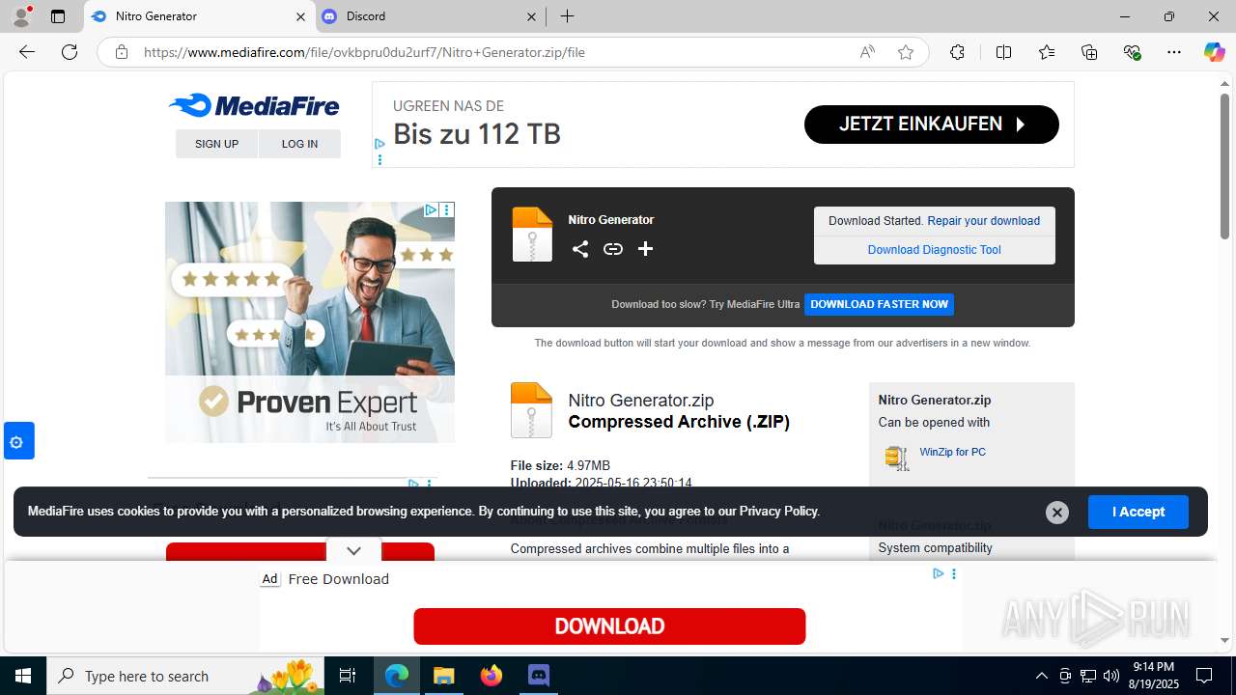The height and width of the screenshot is (695, 1236).
Task: Launch Firefox from taskbar
Action: tap(492, 676)
